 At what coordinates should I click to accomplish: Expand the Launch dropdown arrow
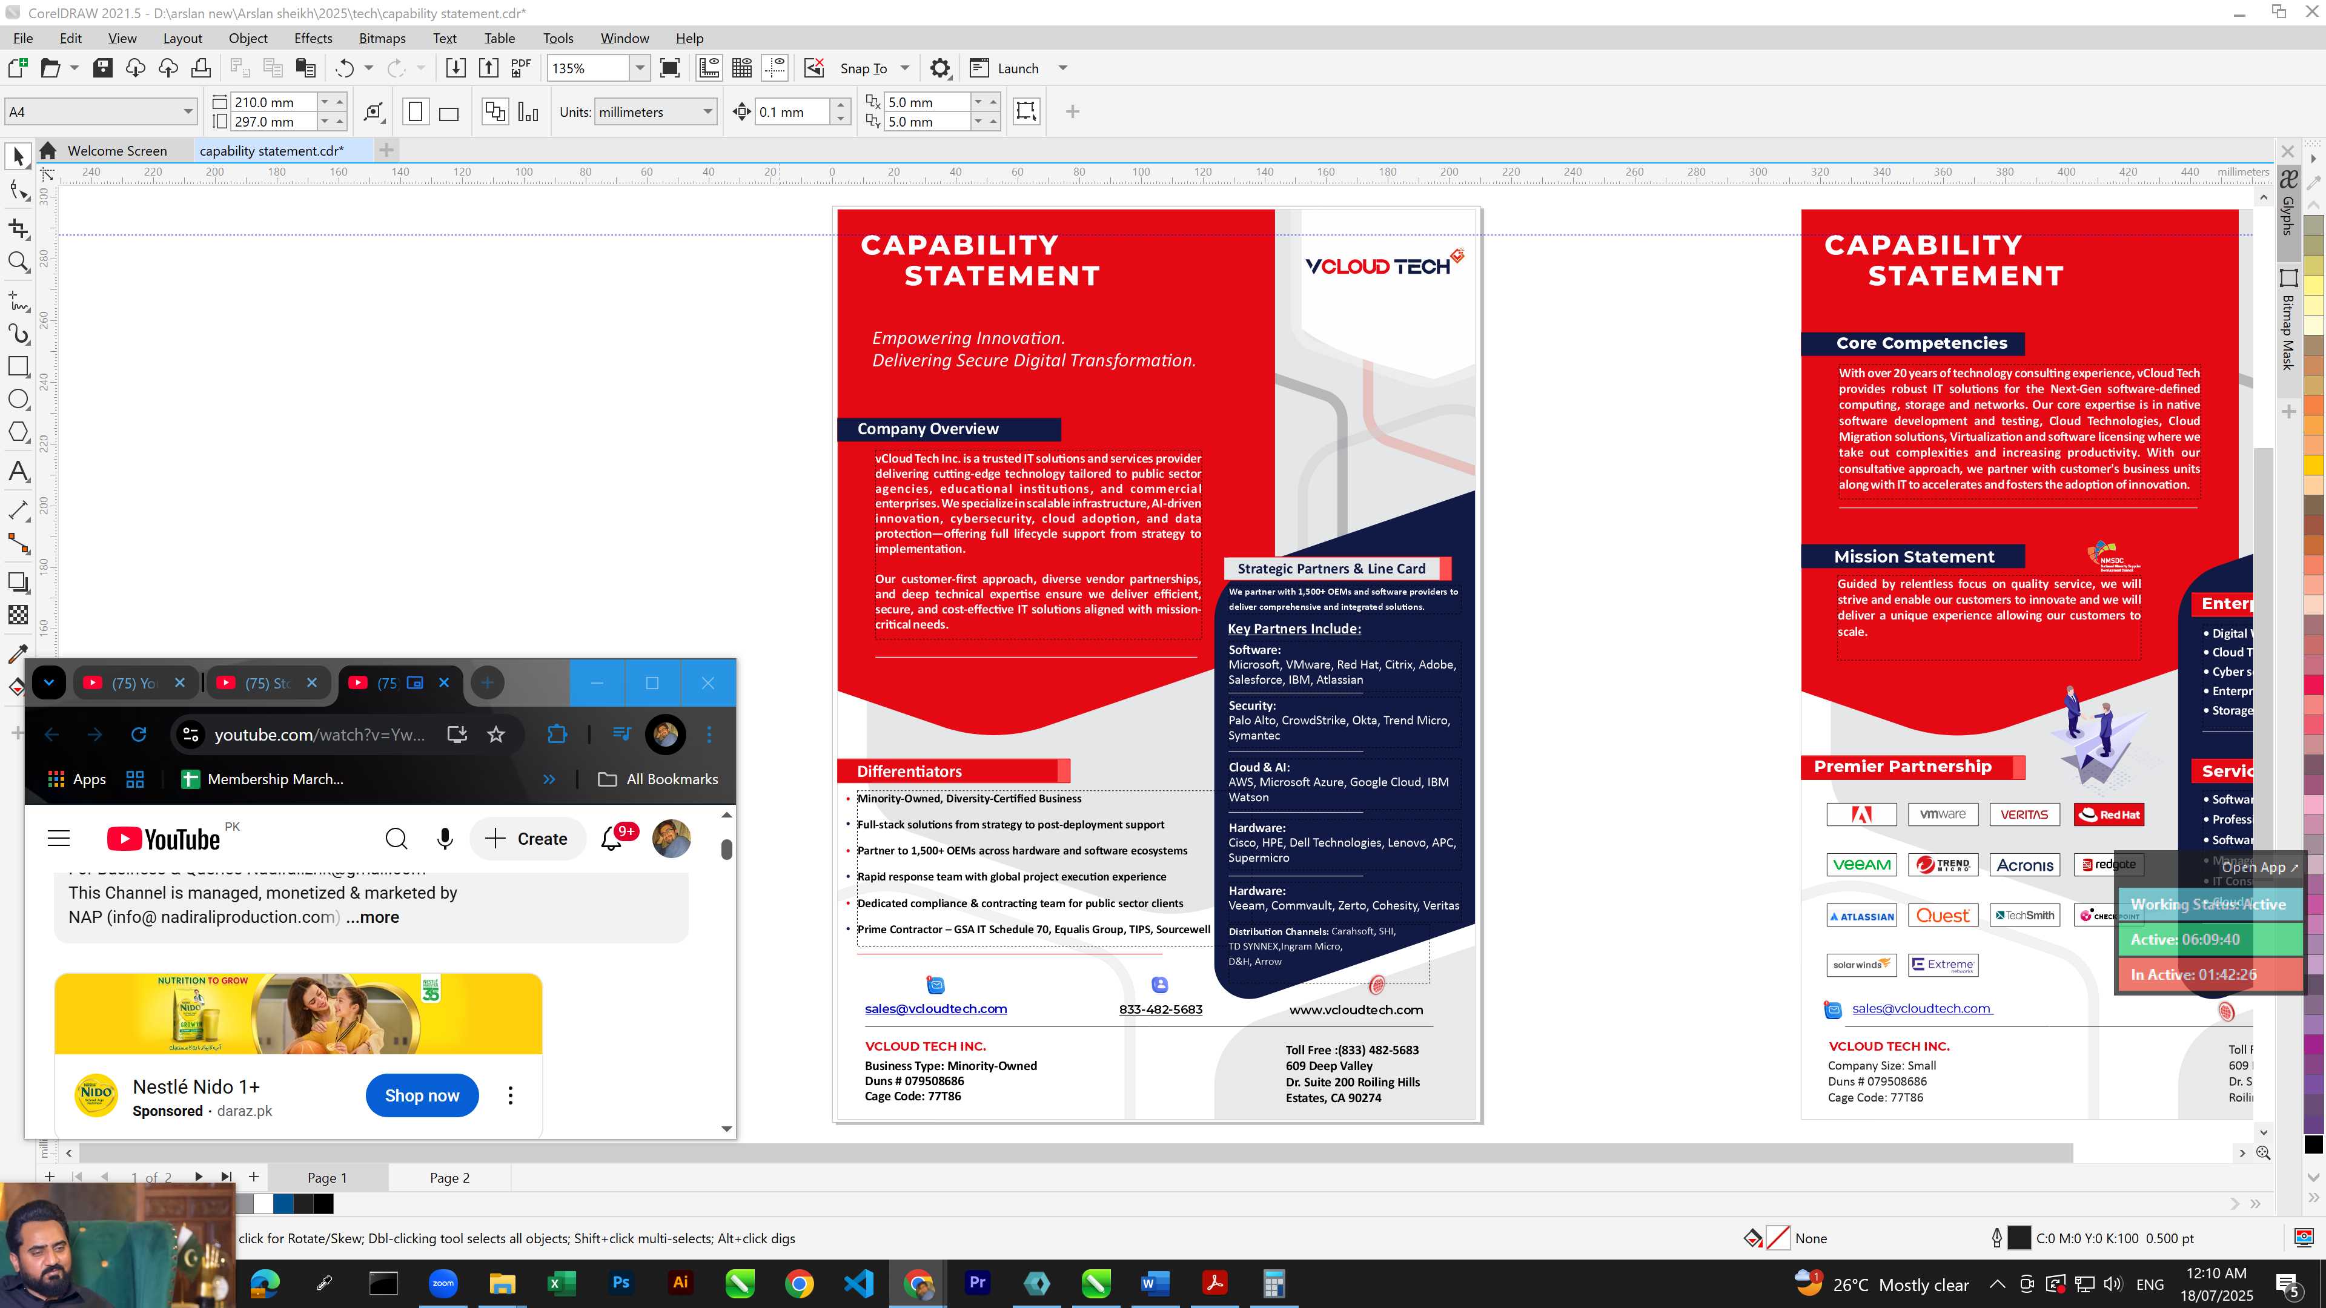(1063, 68)
